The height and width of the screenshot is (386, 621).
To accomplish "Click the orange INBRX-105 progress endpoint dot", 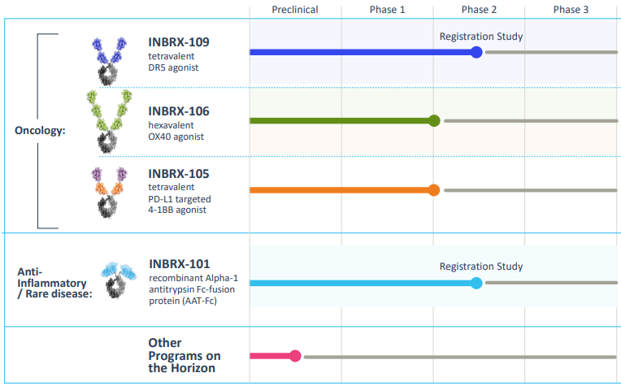I will click(434, 190).
